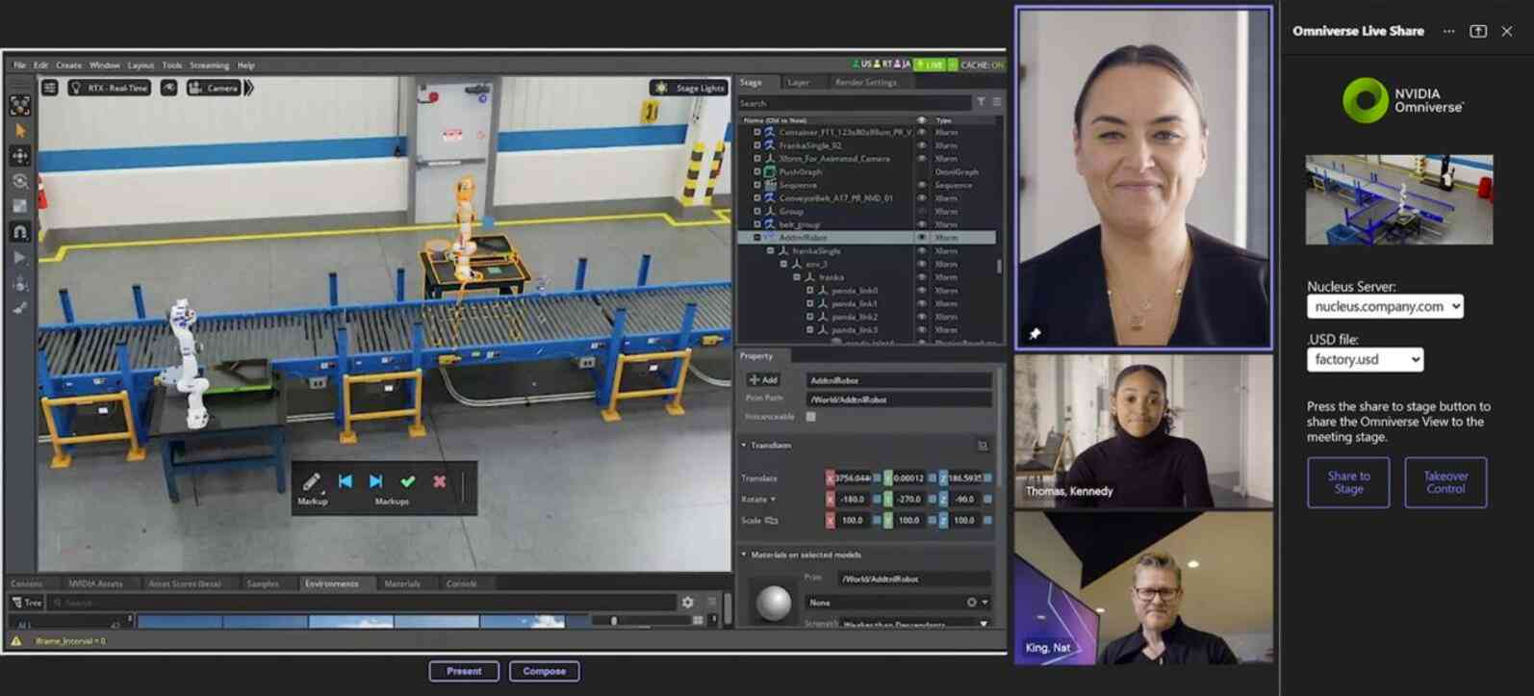Activate the orange arrow selection tool
Viewport: 1534px width, 696px height.
point(20,130)
